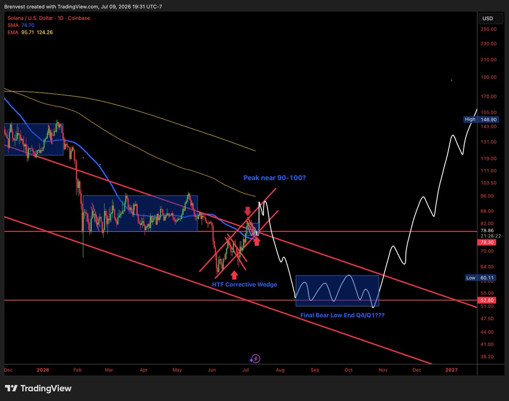This screenshot has width=509, height=401.
Task: Click the 155.00 price axis label
Action: click(489, 112)
